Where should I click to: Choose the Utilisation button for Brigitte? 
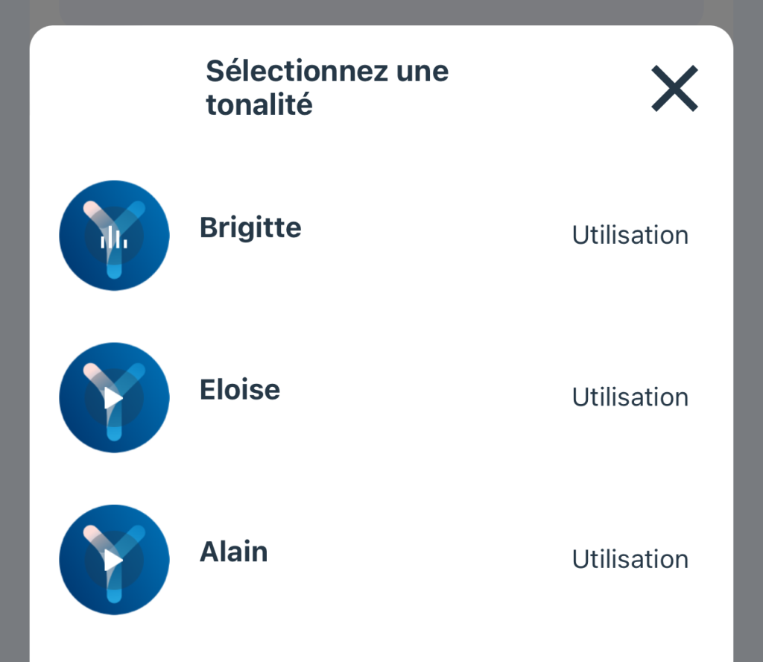point(630,235)
